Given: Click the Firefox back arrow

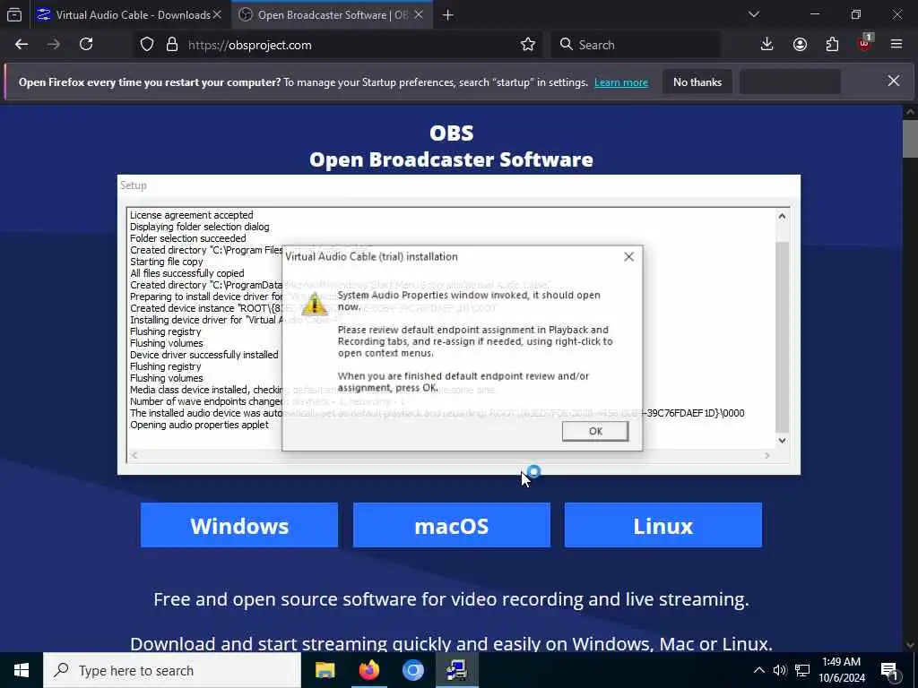Looking at the screenshot, I should [x=22, y=45].
